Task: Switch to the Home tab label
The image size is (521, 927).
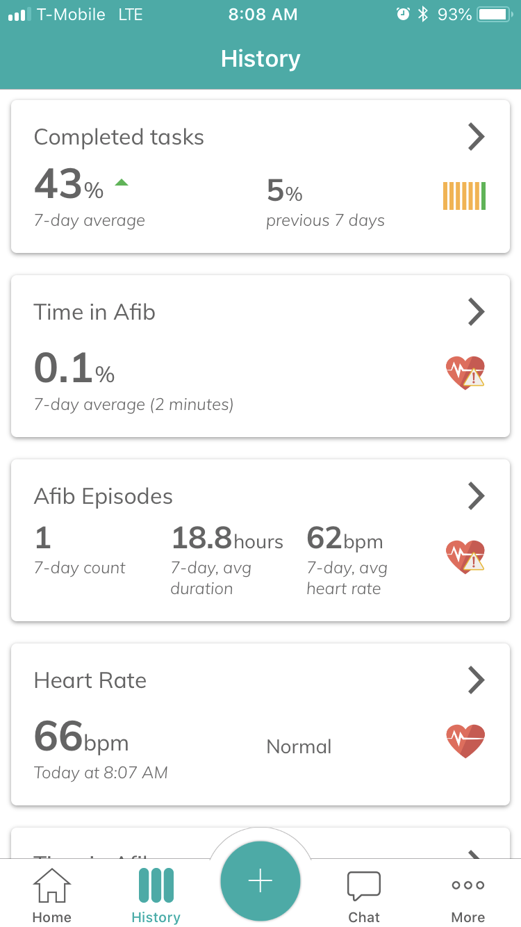Action: tap(52, 917)
